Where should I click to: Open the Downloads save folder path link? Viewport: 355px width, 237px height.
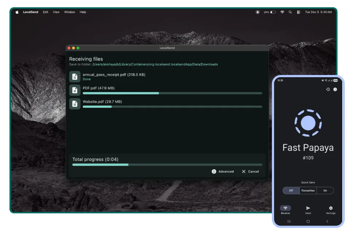[x=155, y=64]
